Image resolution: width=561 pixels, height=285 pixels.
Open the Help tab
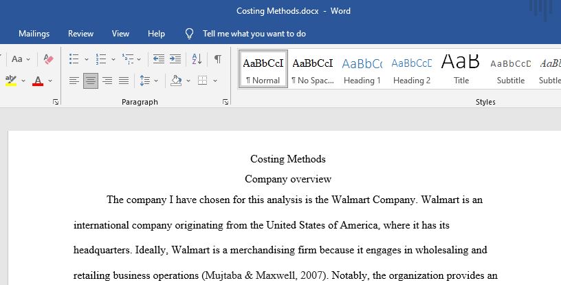pos(156,34)
